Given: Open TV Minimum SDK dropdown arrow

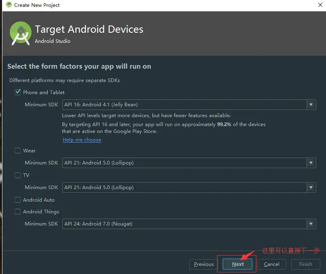Looking at the screenshot, I should coord(311,188).
